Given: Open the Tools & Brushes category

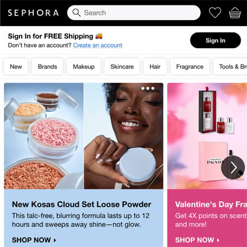Looking at the screenshot, I should point(230,67).
